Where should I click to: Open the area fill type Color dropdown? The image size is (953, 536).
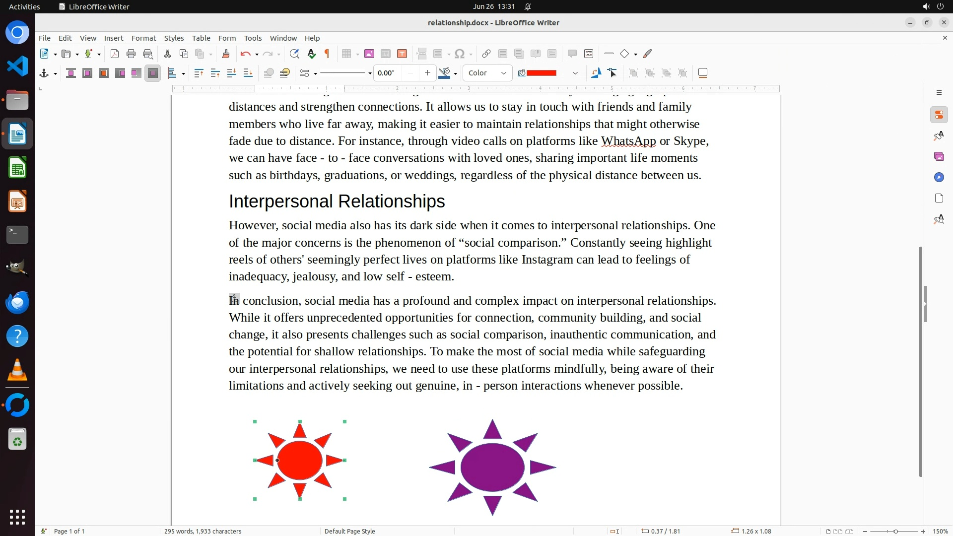coord(487,73)
